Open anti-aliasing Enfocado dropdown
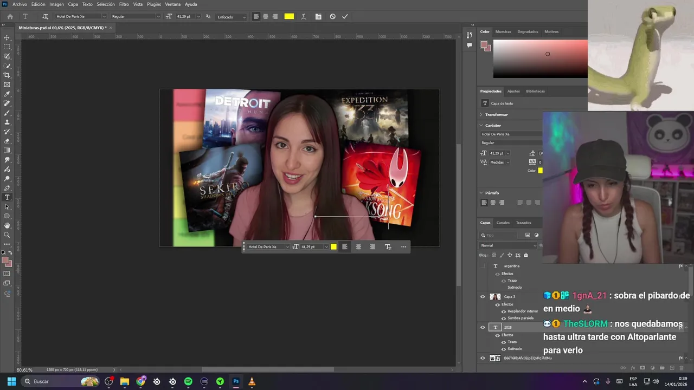694x390 pixels. (231, 17)
